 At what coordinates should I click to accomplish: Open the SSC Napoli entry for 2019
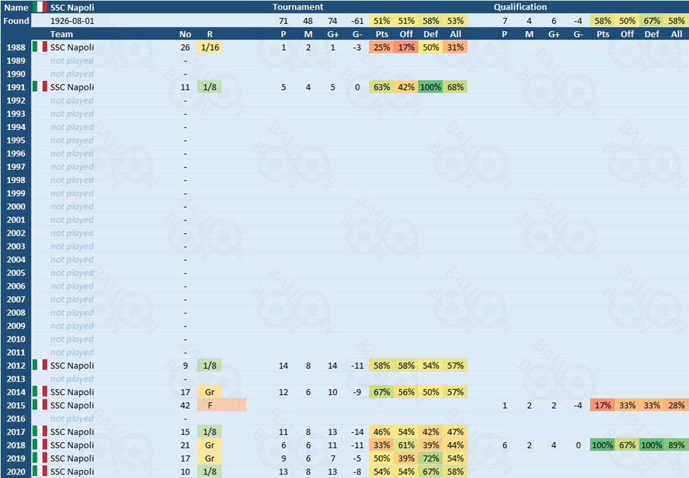click(x=72, y=459)
